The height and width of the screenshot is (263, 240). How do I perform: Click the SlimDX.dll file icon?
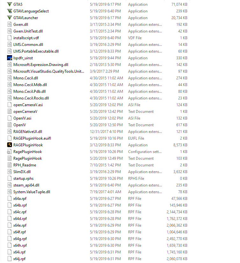tap(10, 172)
